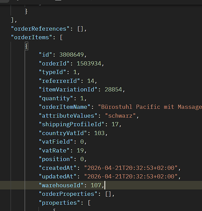
Task: Click the itemVariationId value 28854
Action: click(113, 89)
